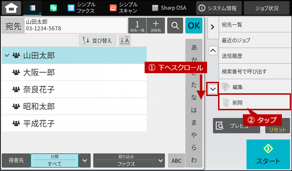Tap the 削除 trash icon
This screenshot has height=171, width=292.
tap(226, 102)
